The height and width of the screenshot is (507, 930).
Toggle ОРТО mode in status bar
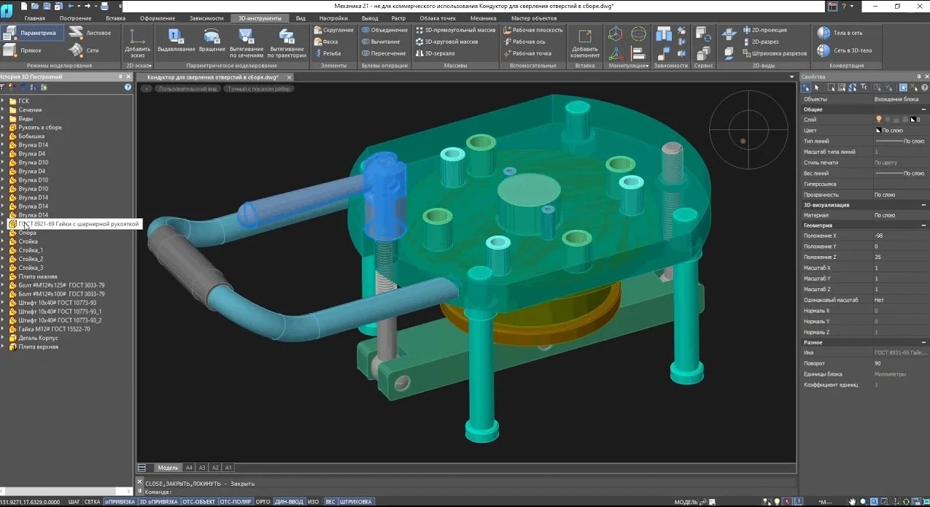click(x=263, y=502)
